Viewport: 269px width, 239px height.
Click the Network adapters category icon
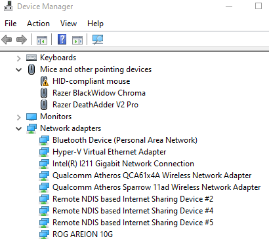pos(31,128)
